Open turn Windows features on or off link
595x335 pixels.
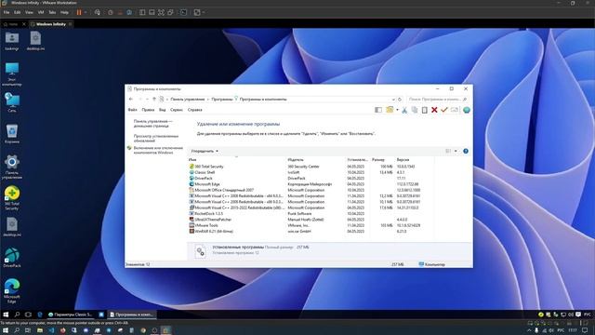(158, 150)
